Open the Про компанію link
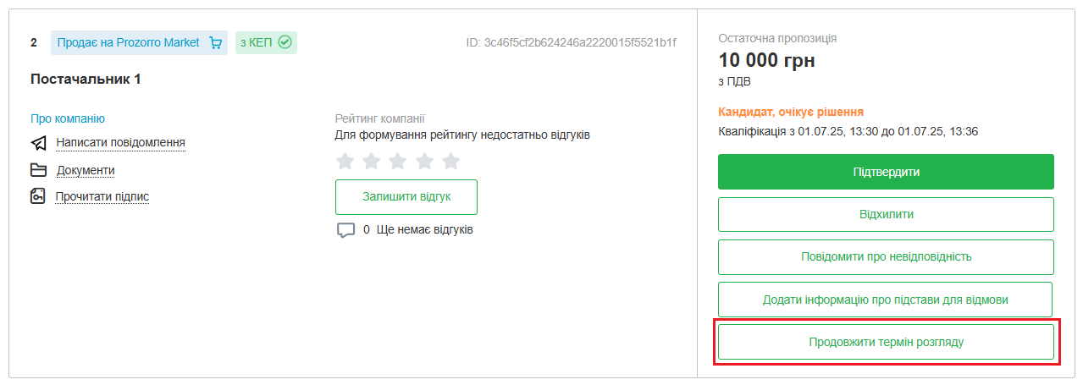Viewport: 1083px width, 385px height. [68, 118]
